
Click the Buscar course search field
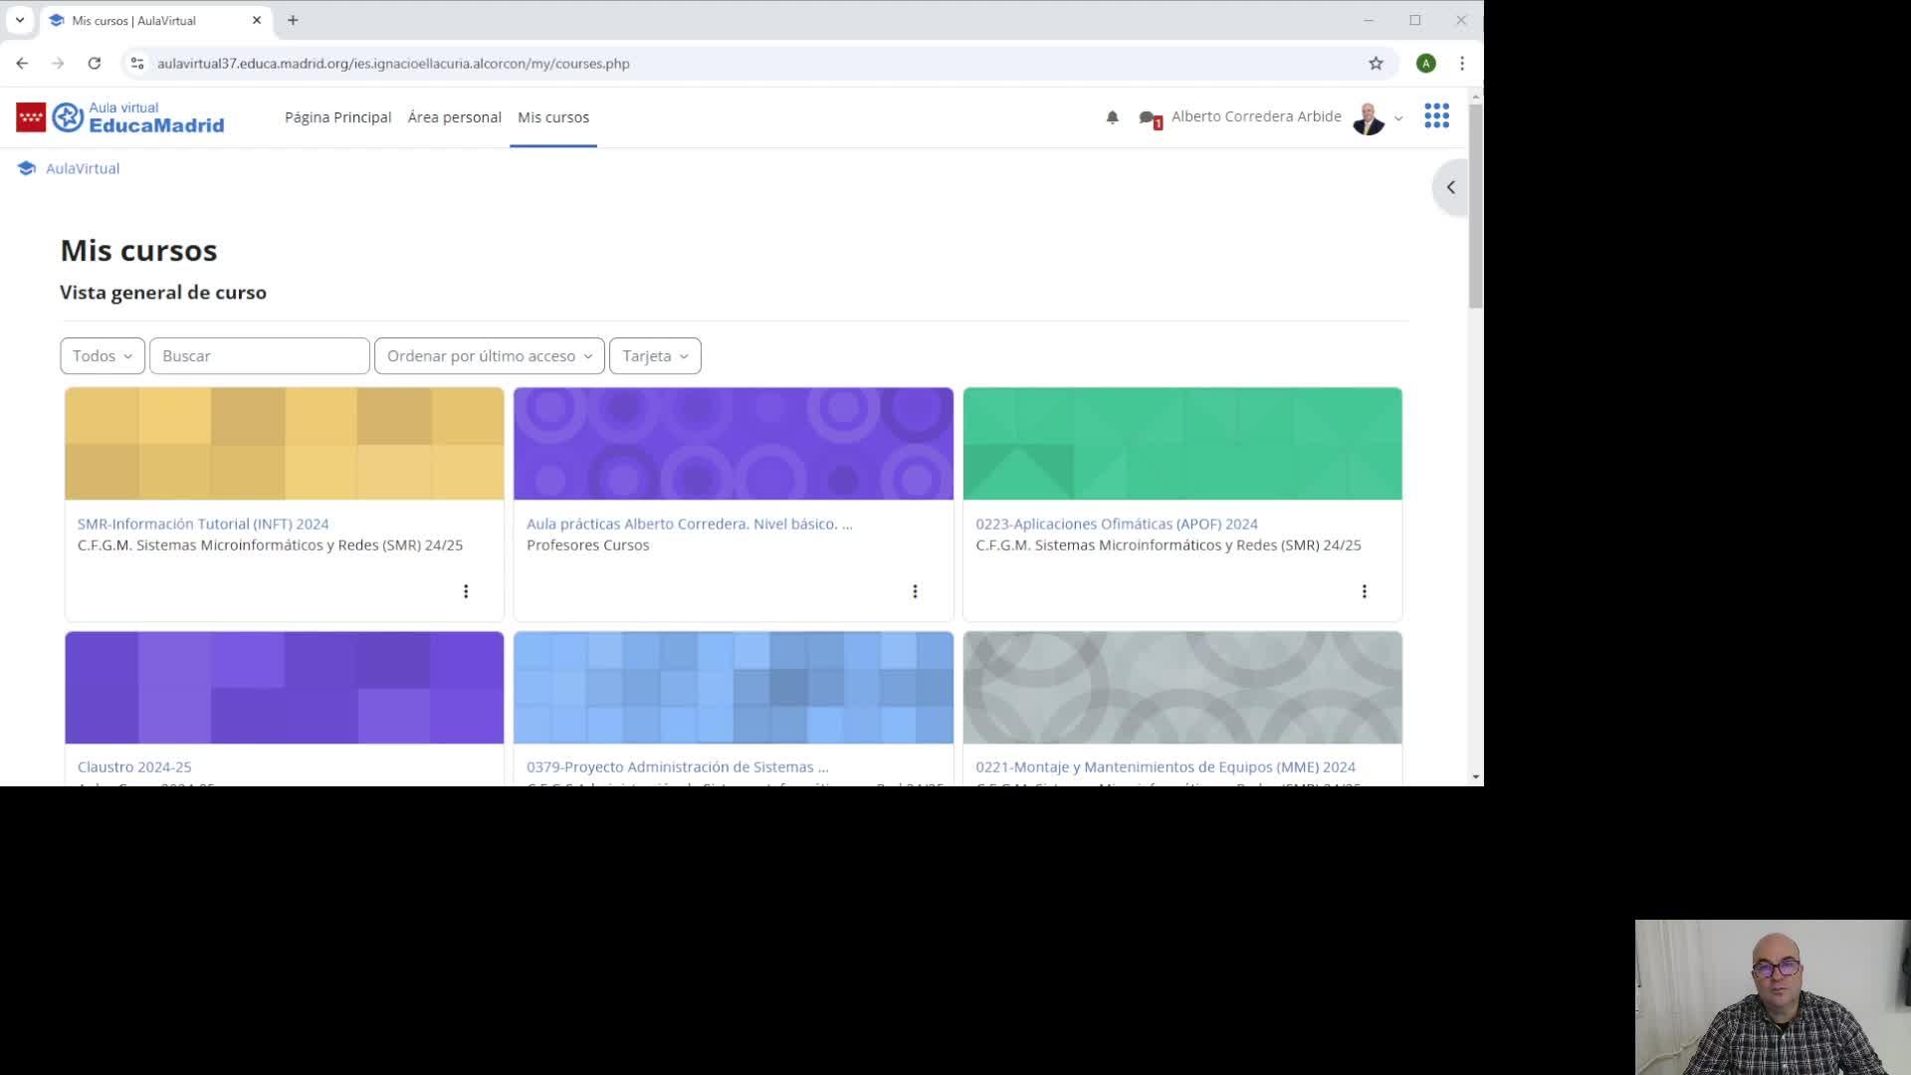tap(260, 356)
